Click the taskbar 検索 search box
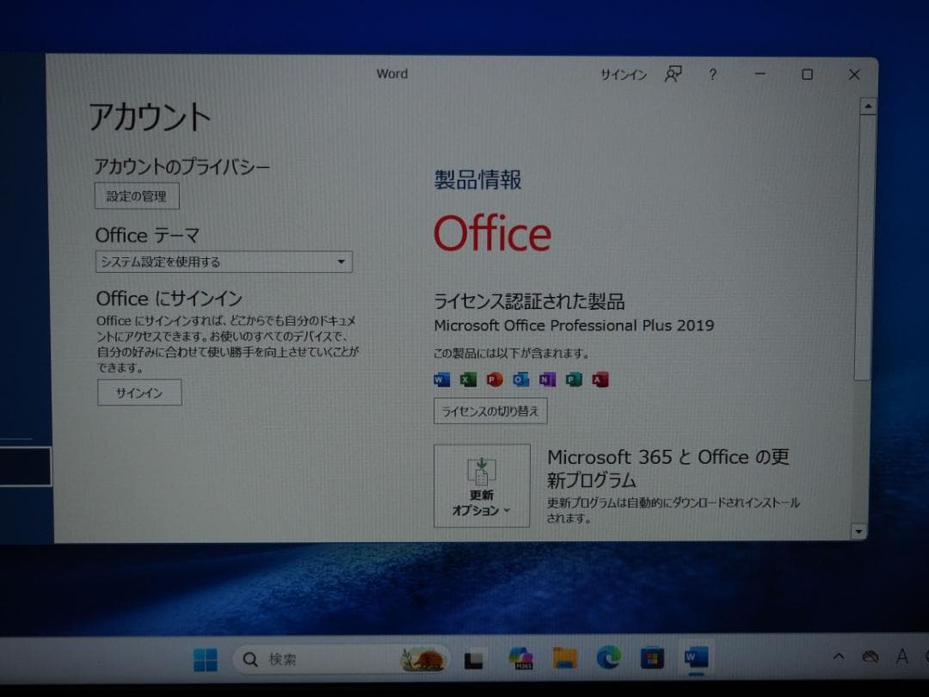The width and height of the screenshot is (929, 697). tap(341, 659)
